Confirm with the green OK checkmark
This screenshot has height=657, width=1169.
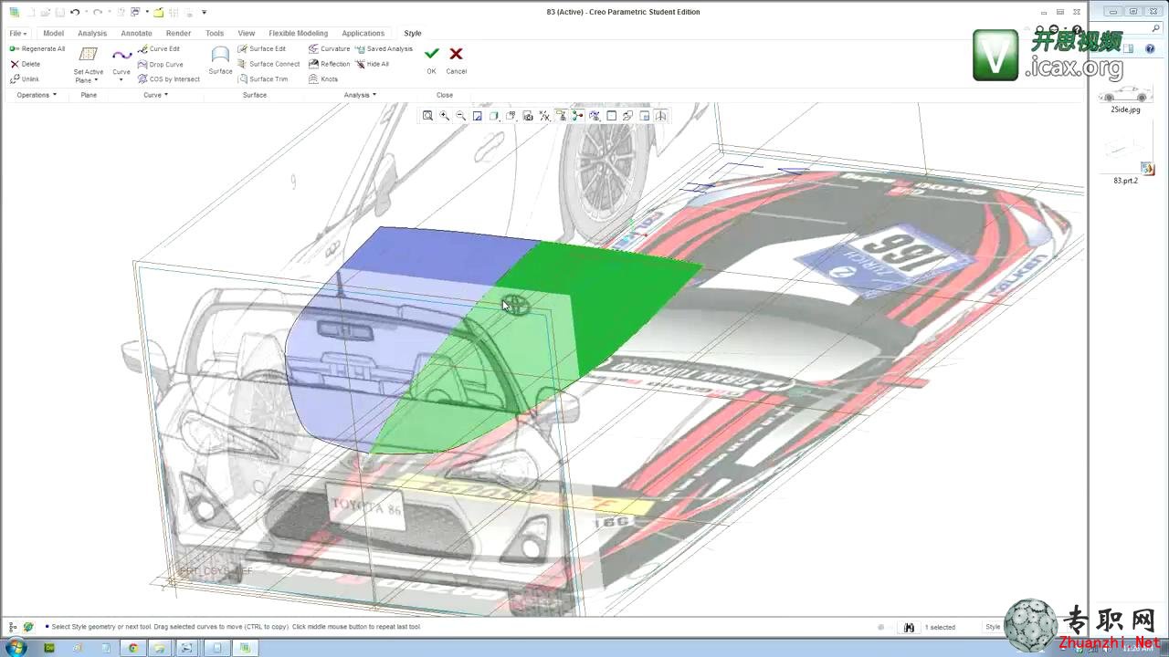pos(431,55)
